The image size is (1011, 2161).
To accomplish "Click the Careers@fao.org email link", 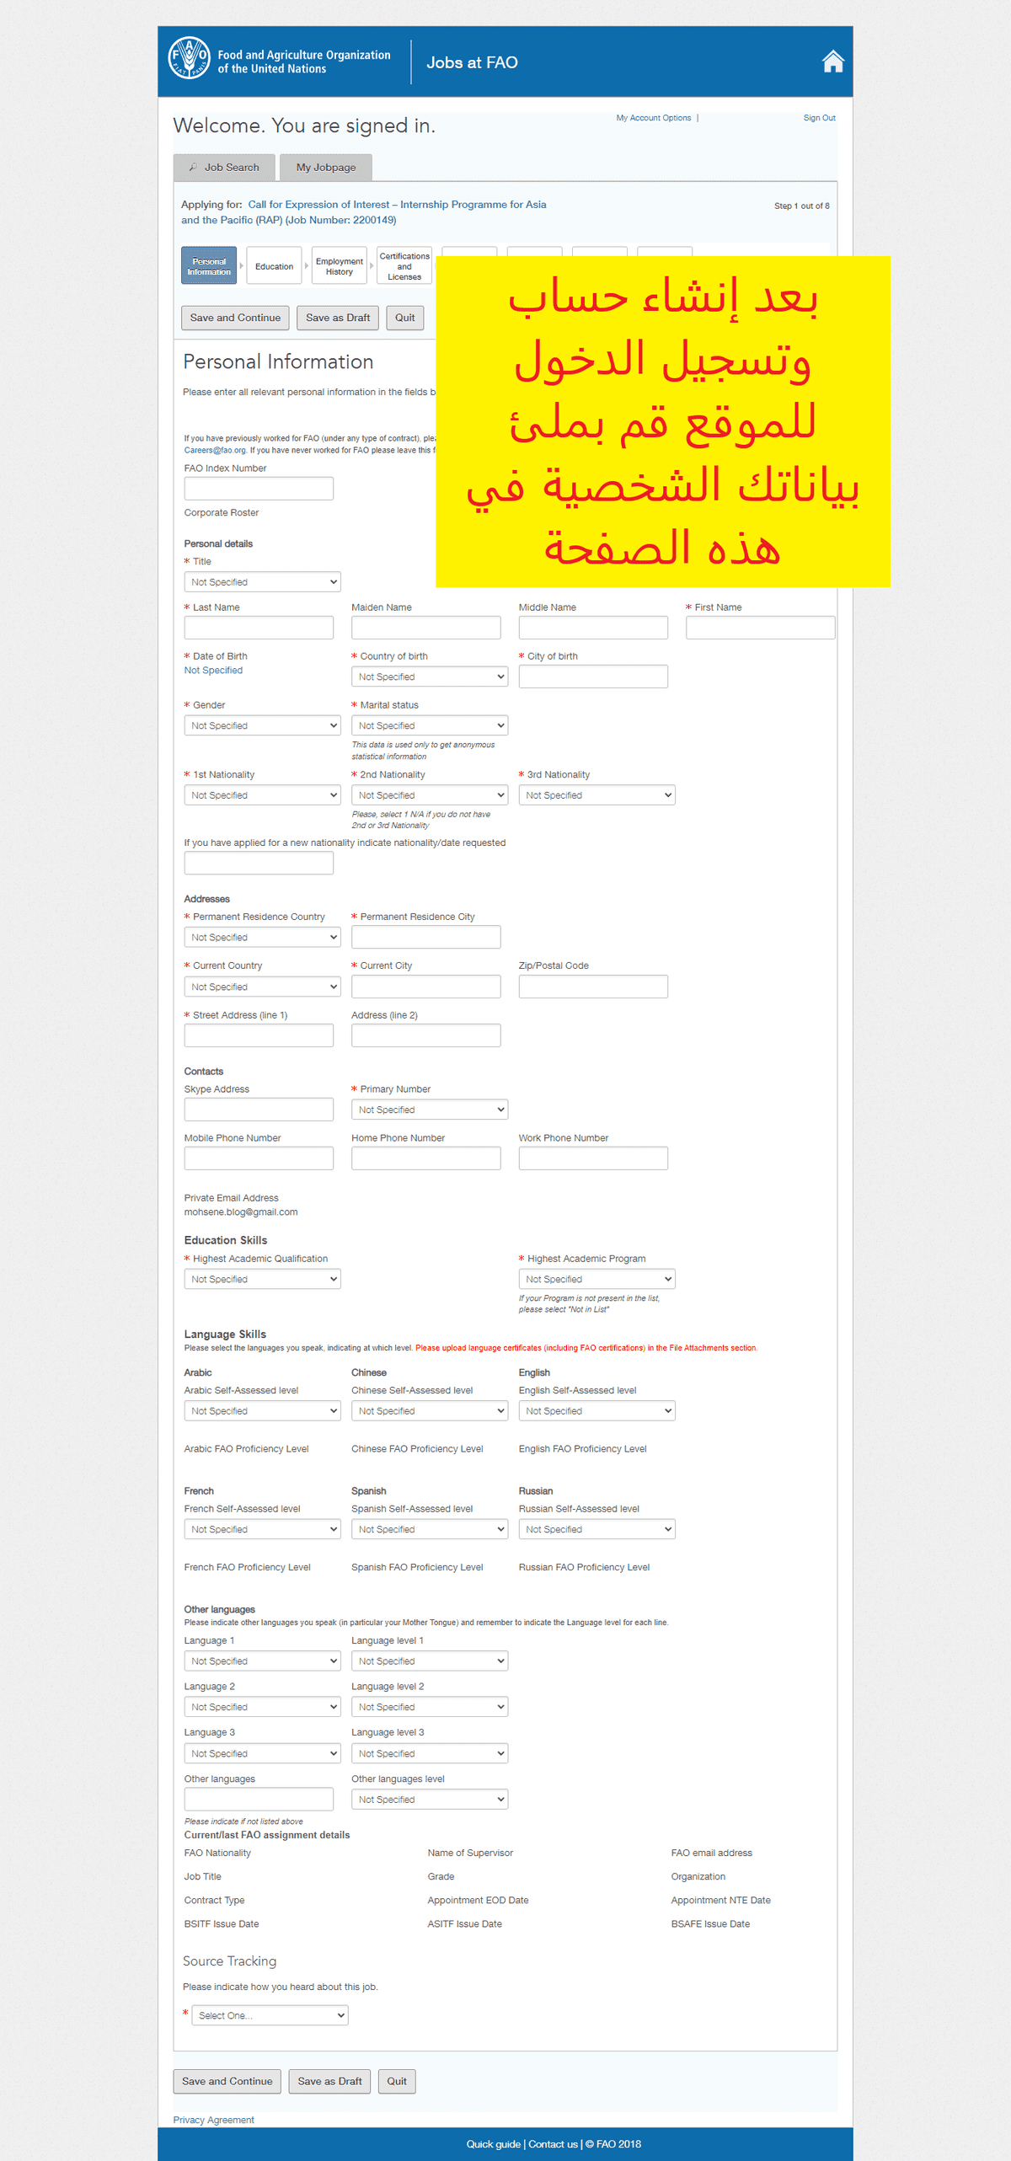I will pos(215,450).
